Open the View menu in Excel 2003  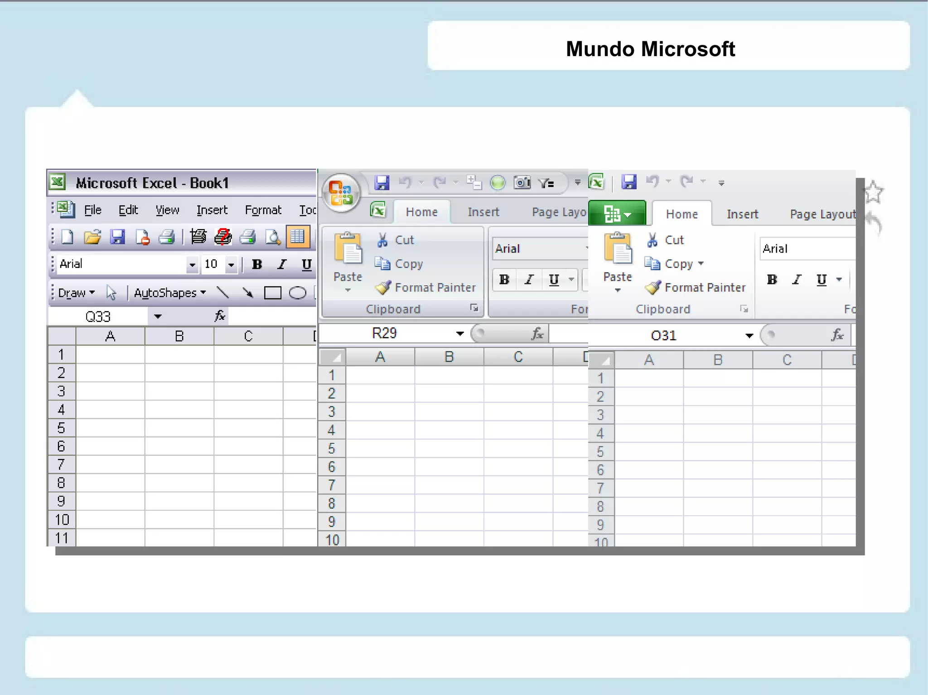167,210
